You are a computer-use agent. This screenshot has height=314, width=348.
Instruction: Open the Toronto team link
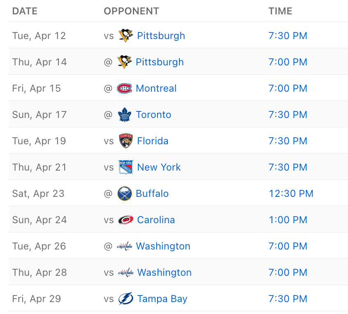pos(153,115)
